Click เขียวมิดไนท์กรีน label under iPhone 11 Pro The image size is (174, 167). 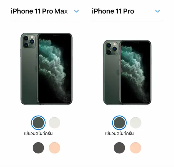pos(119,133)
